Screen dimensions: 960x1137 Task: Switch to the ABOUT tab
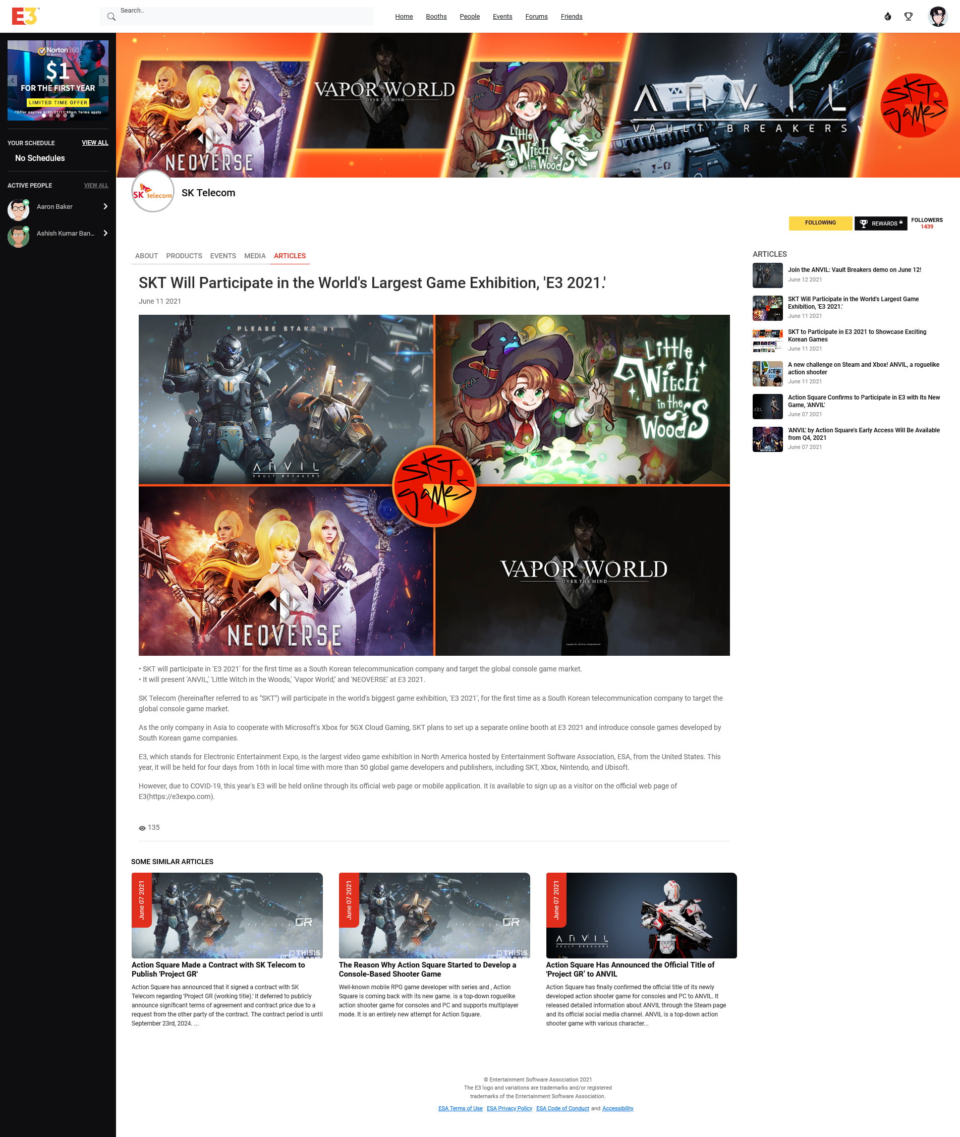[x=146, y=256]
